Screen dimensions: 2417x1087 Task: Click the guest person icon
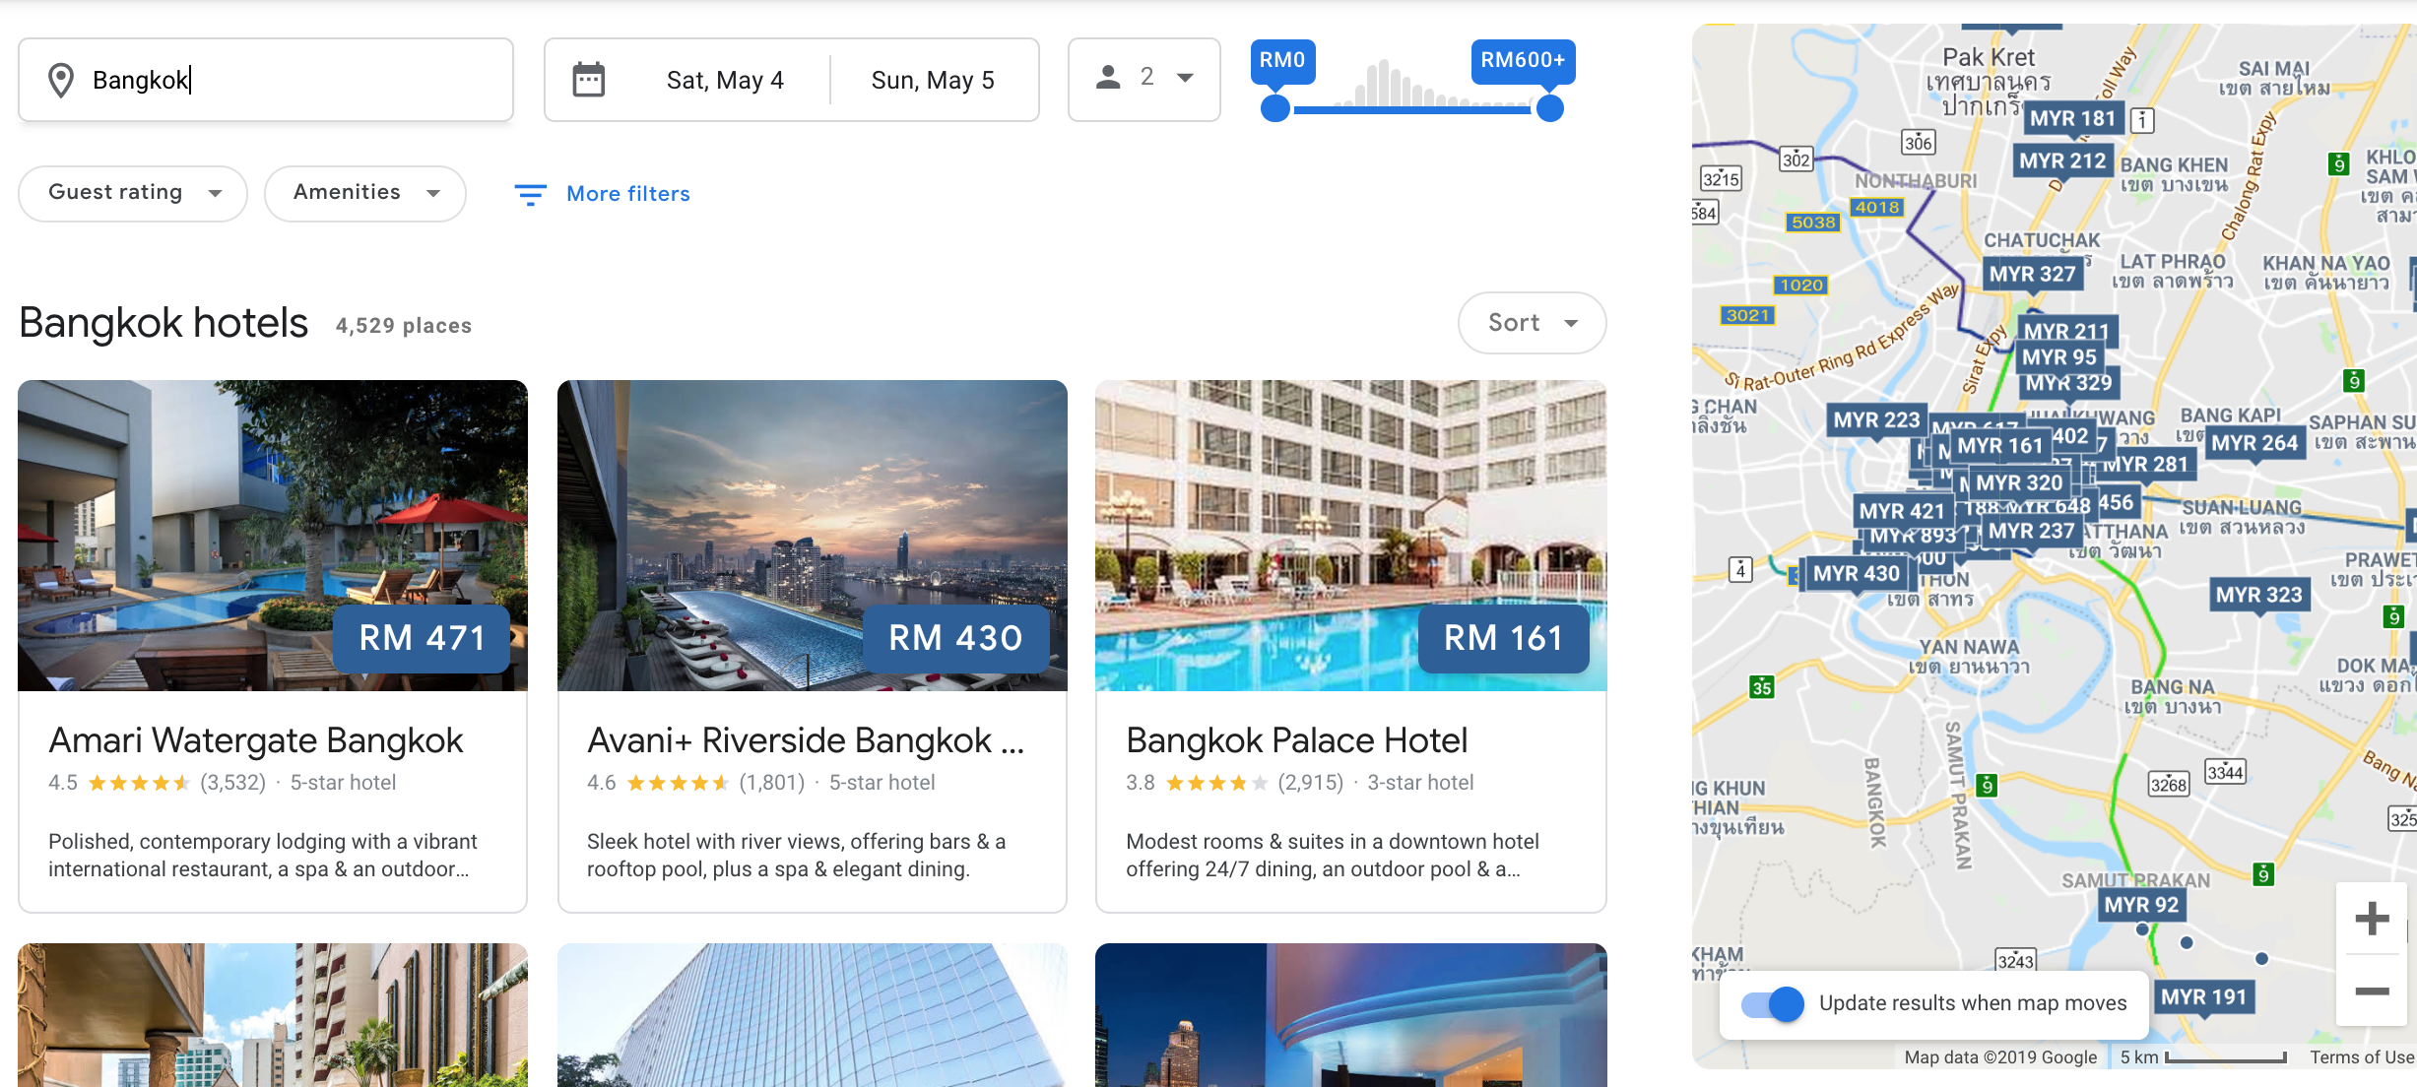click(1108, 77)
